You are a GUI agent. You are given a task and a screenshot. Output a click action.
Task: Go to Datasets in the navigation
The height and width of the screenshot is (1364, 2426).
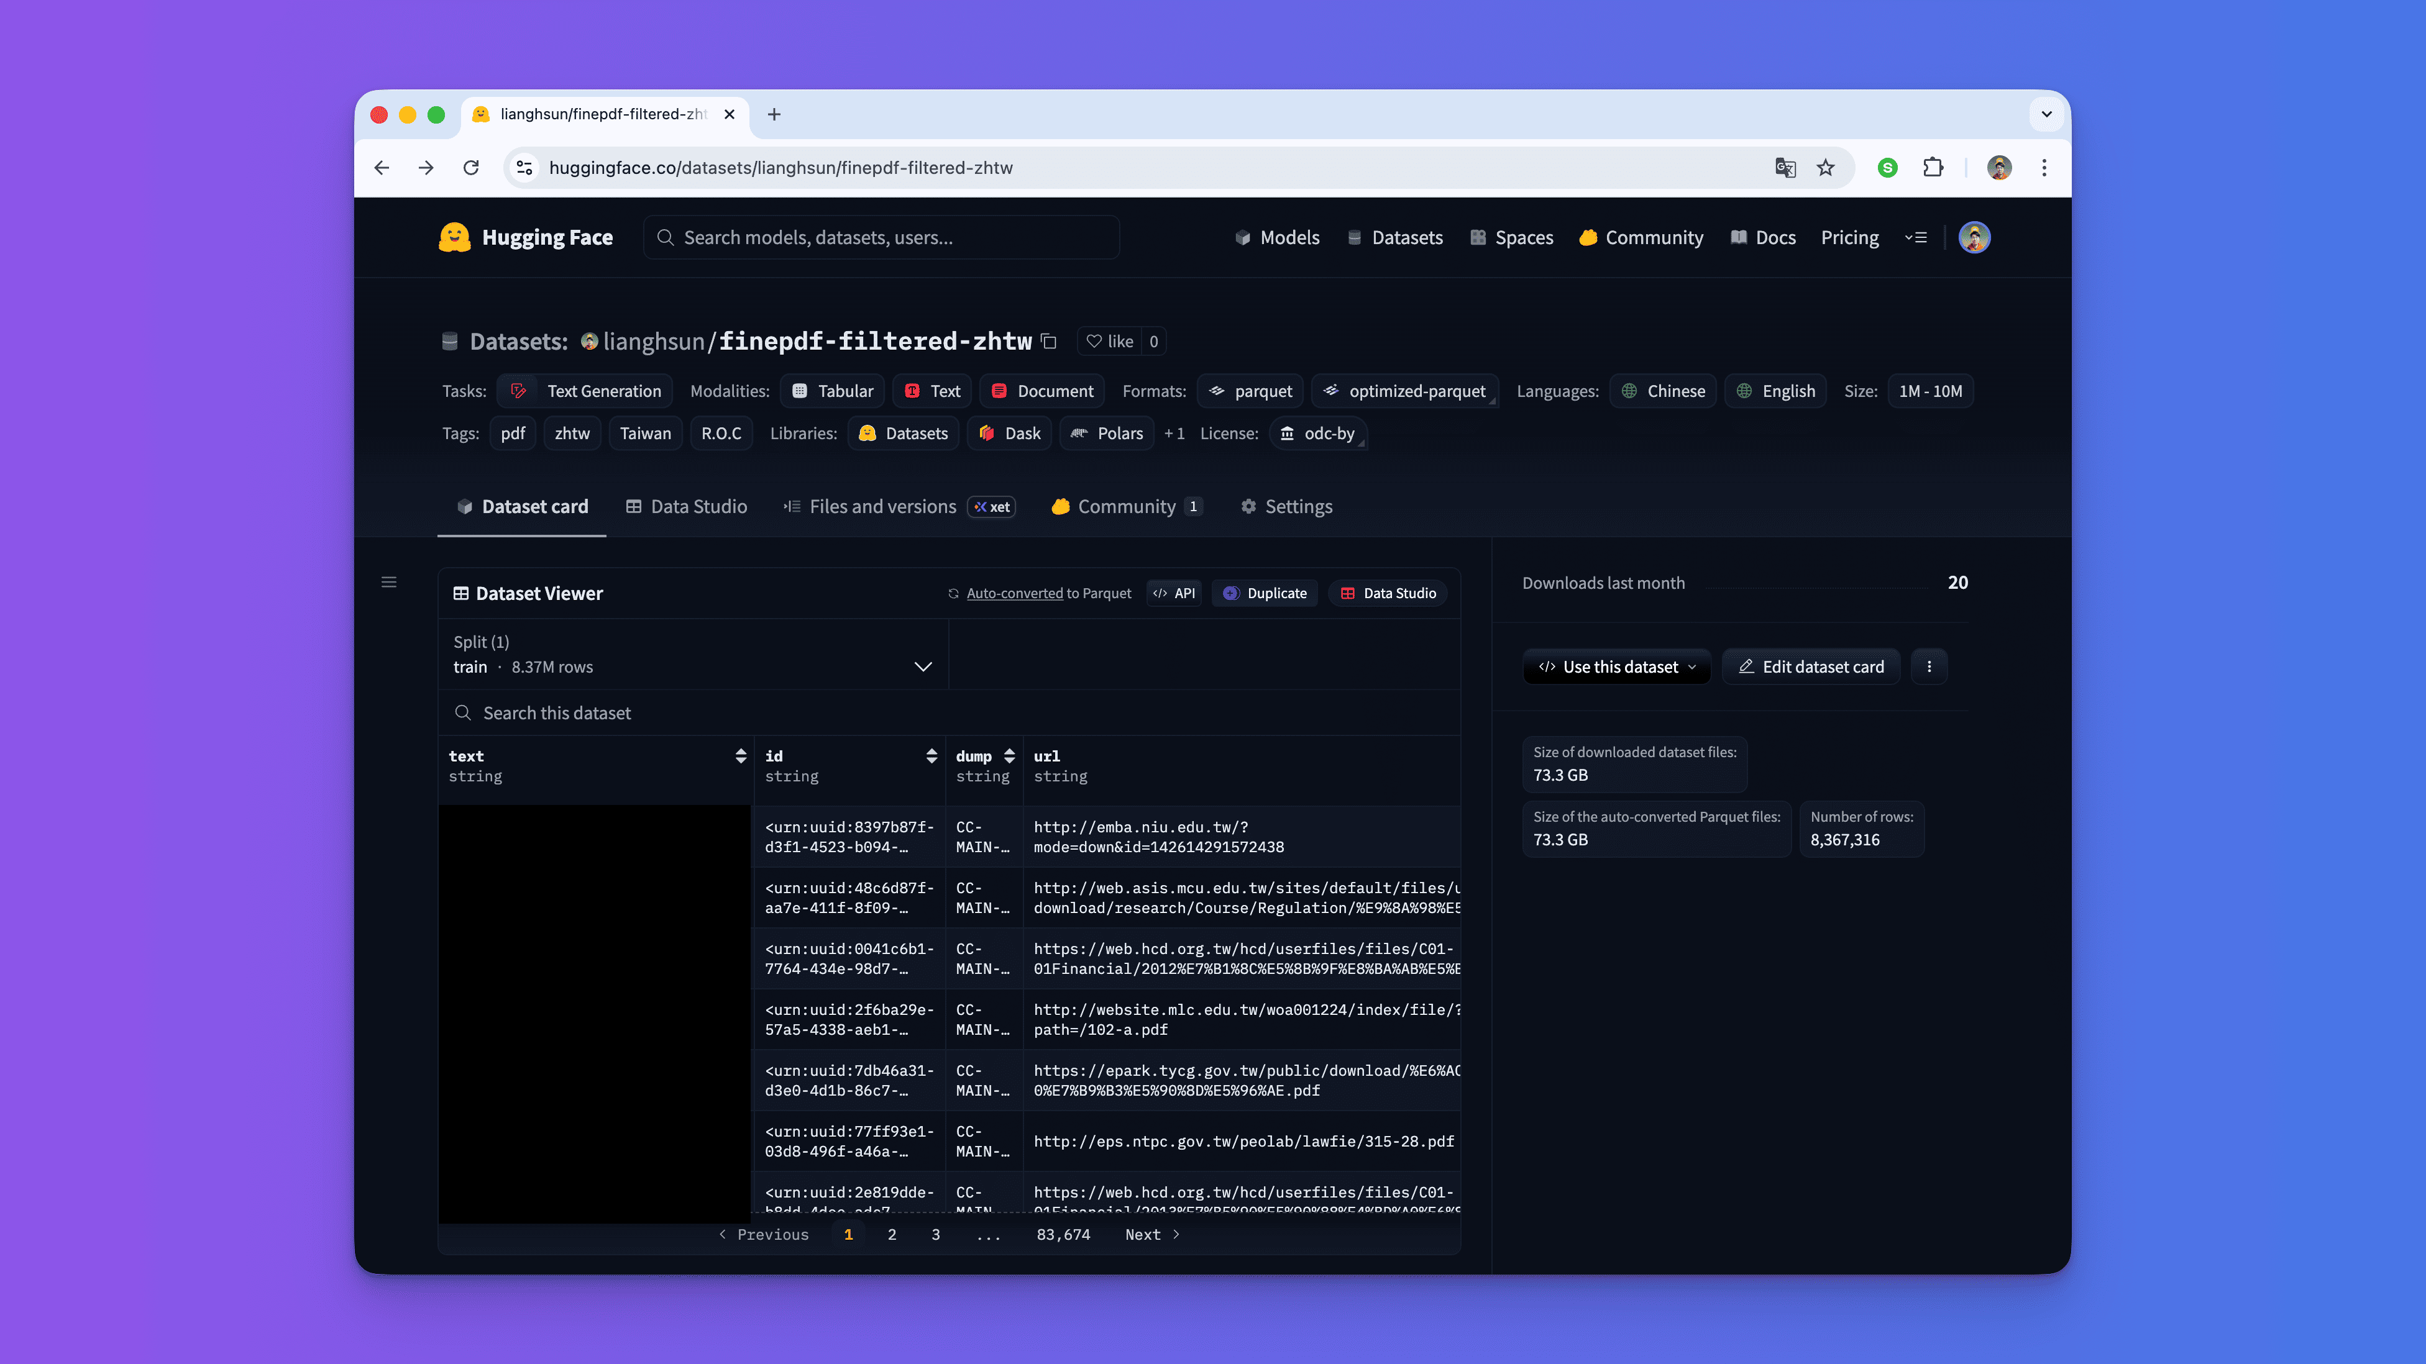point(1394,237)
